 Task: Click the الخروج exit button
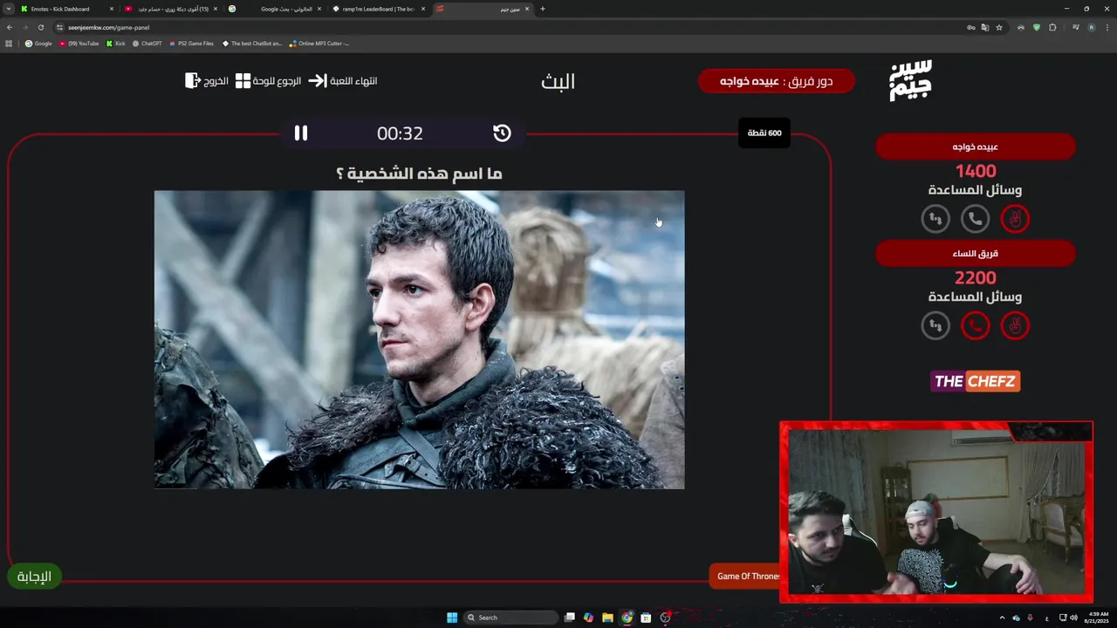pyautogui.click(x=207, y=81)
